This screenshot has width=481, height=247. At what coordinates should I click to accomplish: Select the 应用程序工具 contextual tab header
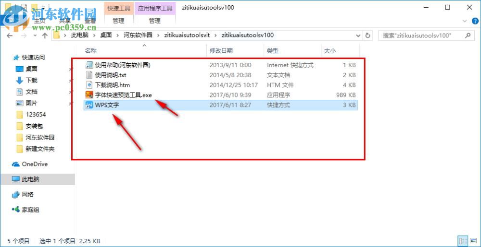pyautogui.click(x=155, y=8)
